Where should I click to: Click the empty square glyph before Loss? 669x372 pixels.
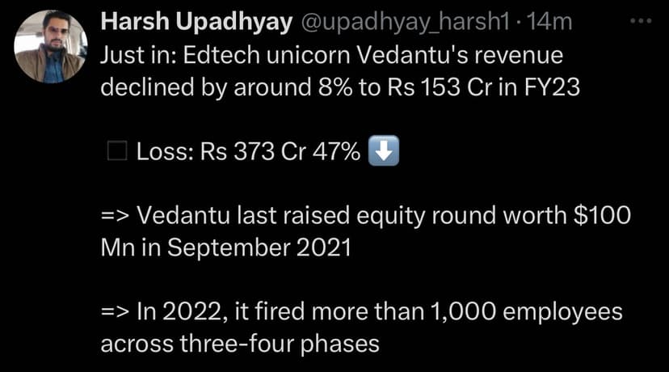116,152
